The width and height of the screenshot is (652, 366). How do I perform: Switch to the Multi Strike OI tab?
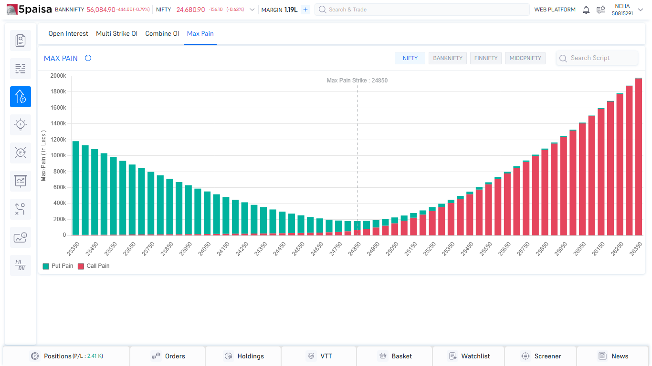click(x=117, y=34)
